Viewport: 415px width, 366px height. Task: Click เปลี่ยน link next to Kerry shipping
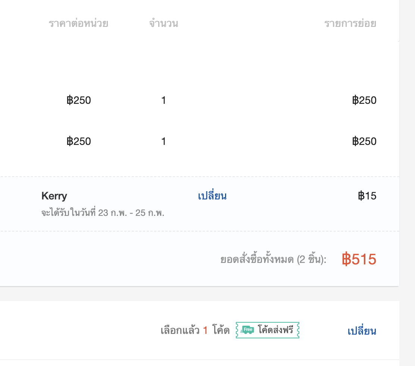pos(212,196)
